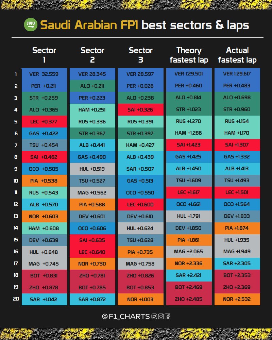This screenshot has width=272, height=340.
Task: Click the Sector 3 column header
Action: pos(140,55)
